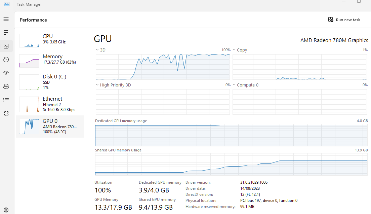Click the Shared GPU memory usage graph
The image size is (371, 214).
[x=231, y=164]
